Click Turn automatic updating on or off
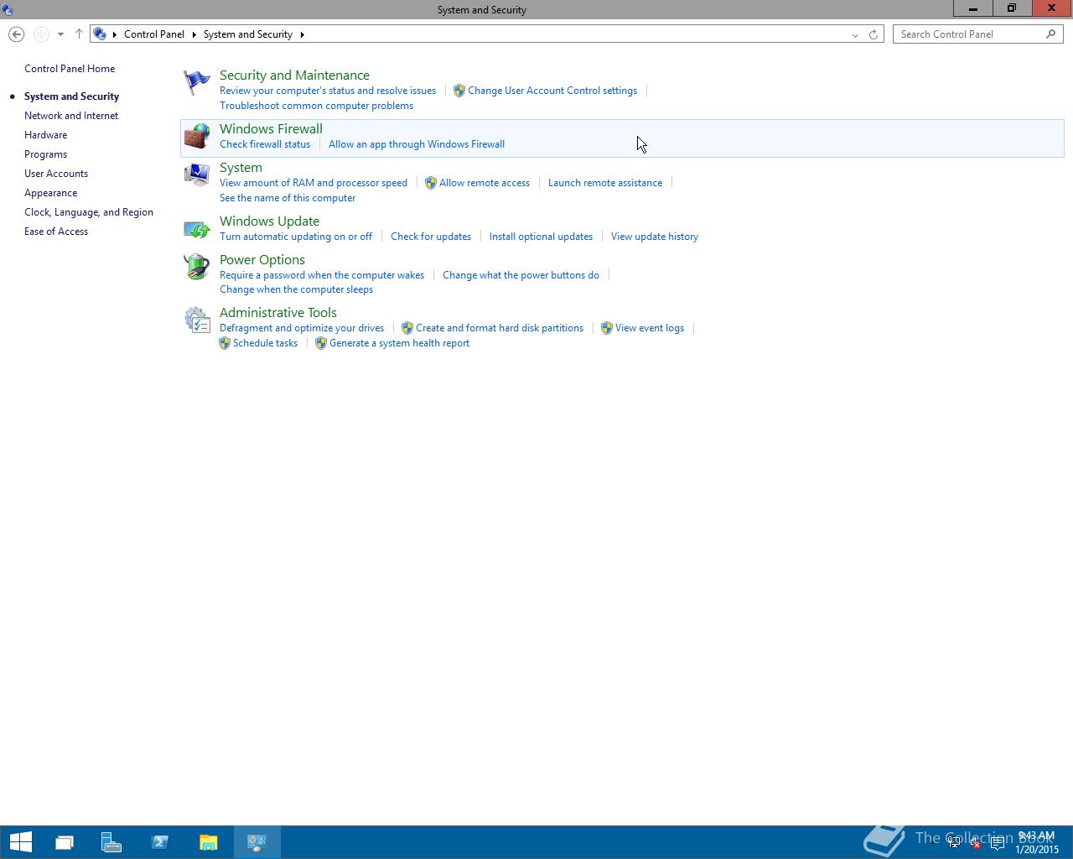1073x859 pixels. (296, 237)
